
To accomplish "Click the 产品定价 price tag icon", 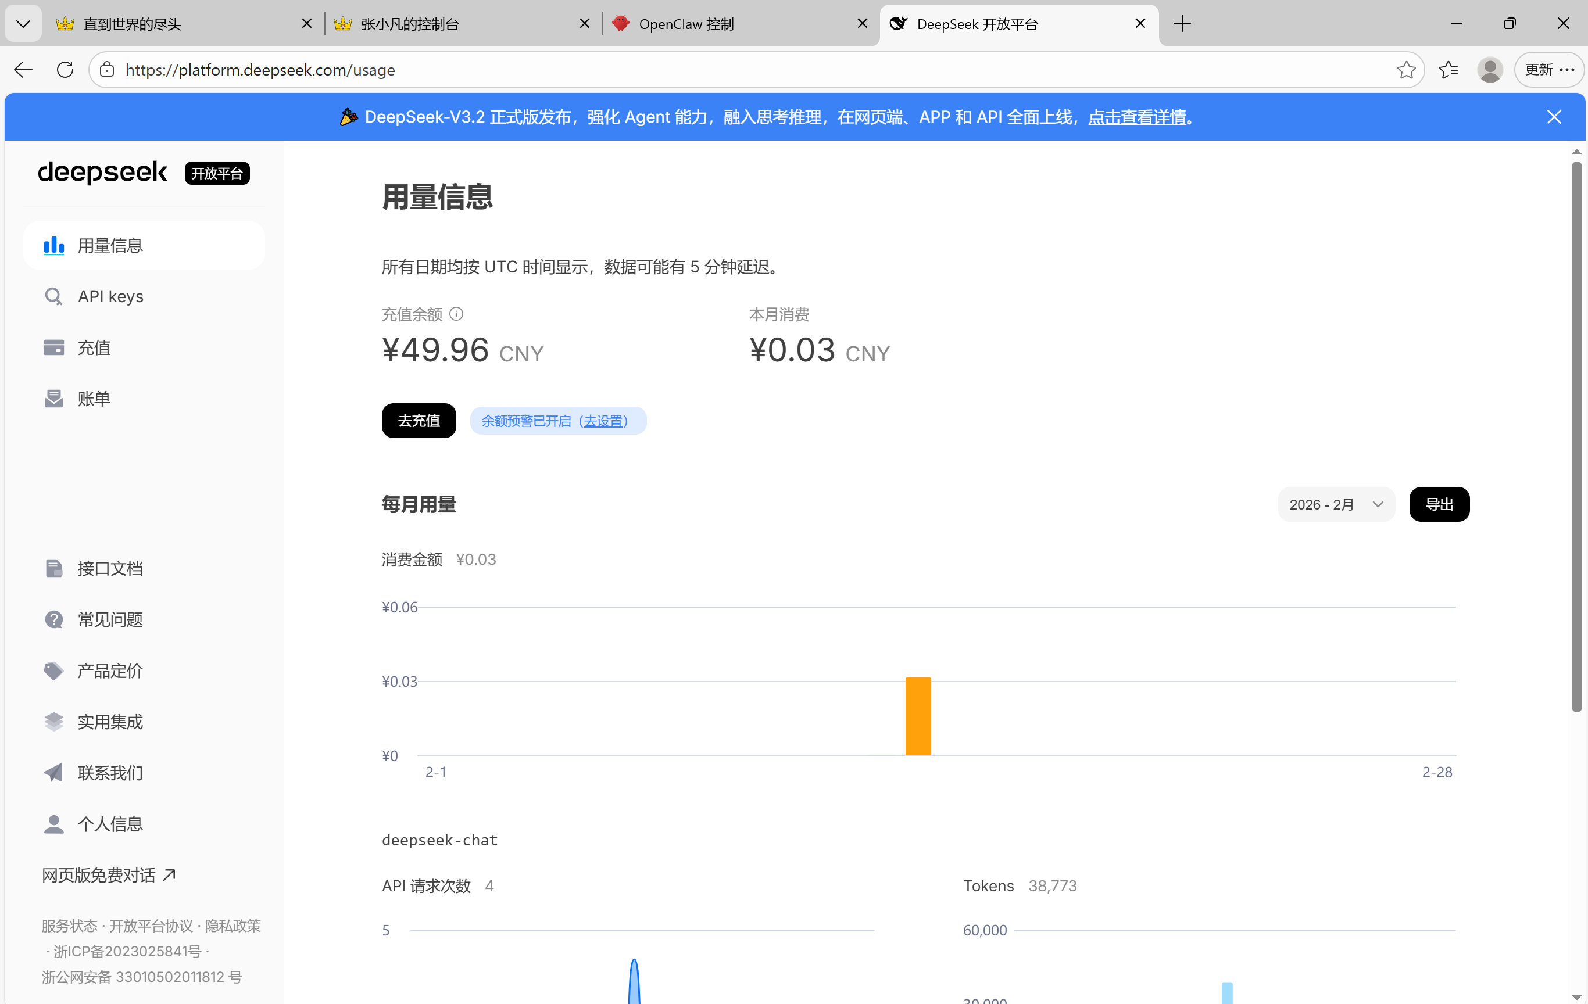I will coord(53,670).
